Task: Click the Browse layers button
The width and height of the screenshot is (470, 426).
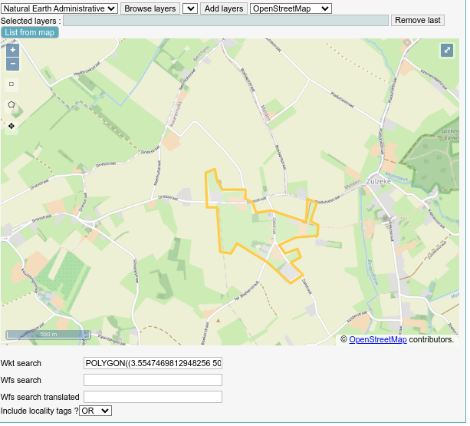Action: 150,8
